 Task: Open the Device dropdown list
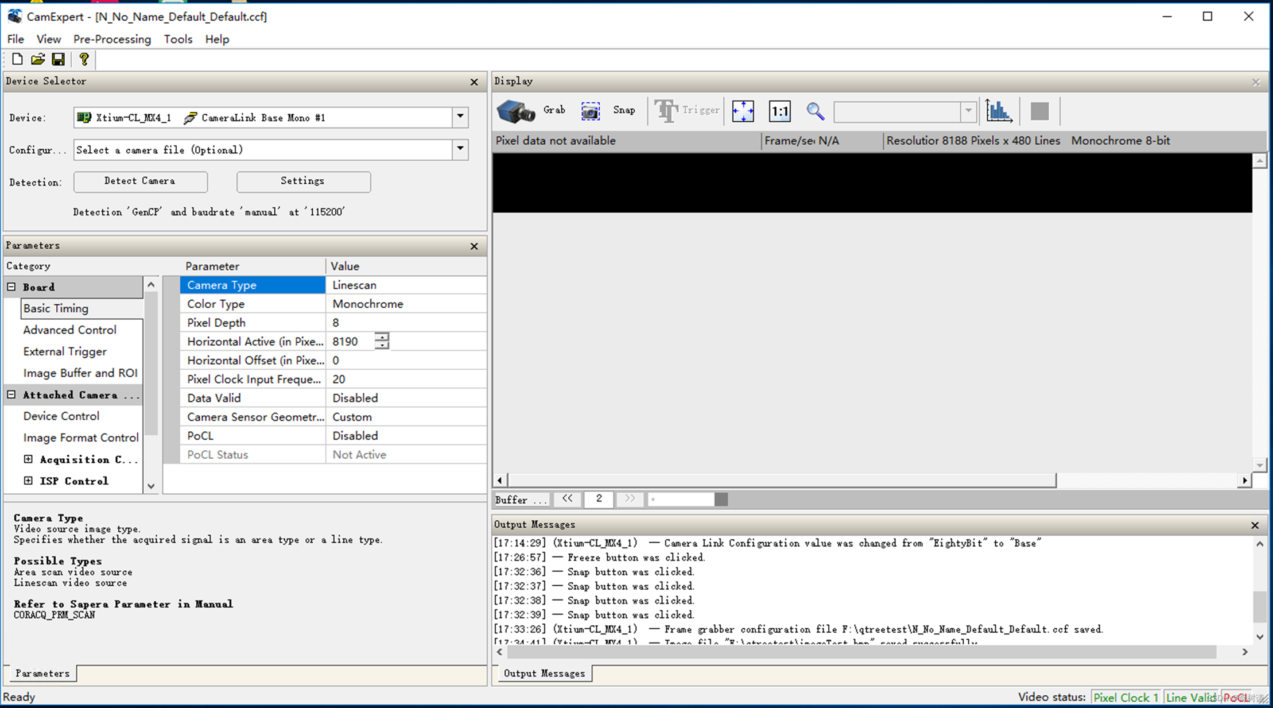460,117
